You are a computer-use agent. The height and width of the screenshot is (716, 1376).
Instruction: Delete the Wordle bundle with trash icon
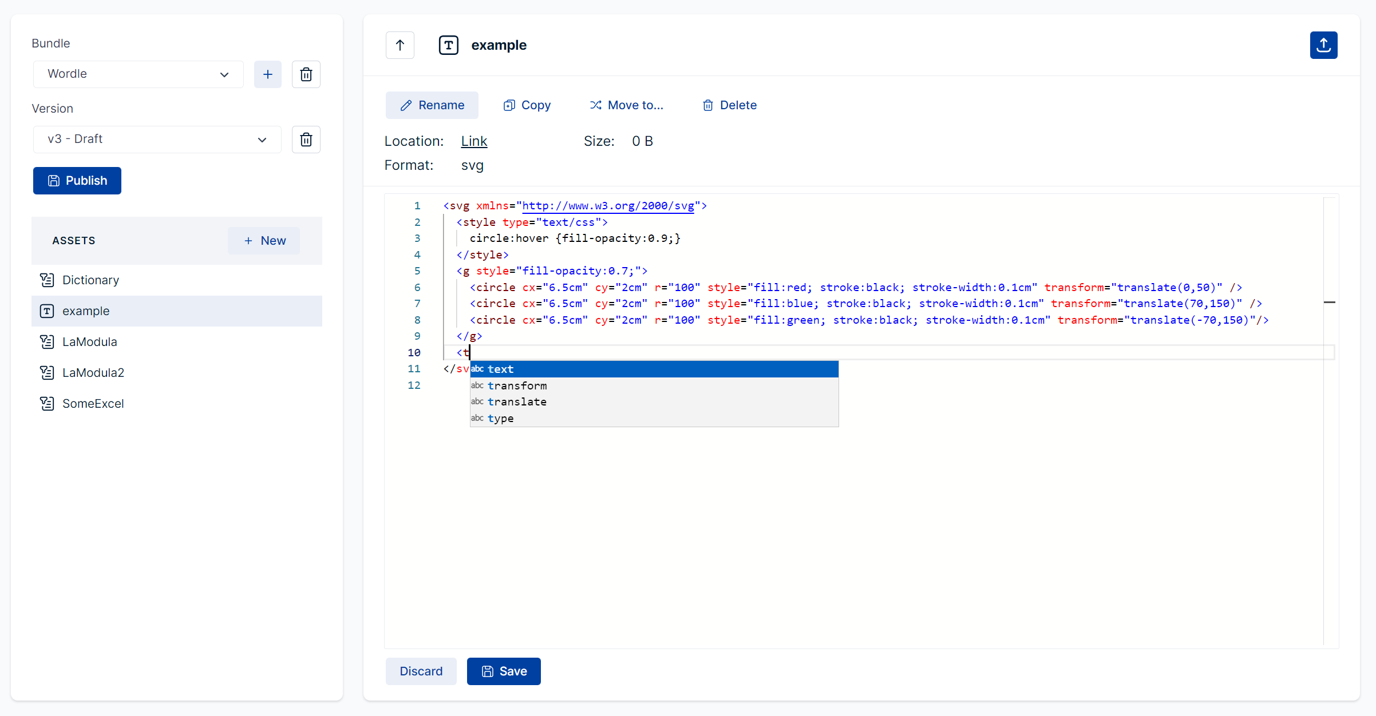306,74
